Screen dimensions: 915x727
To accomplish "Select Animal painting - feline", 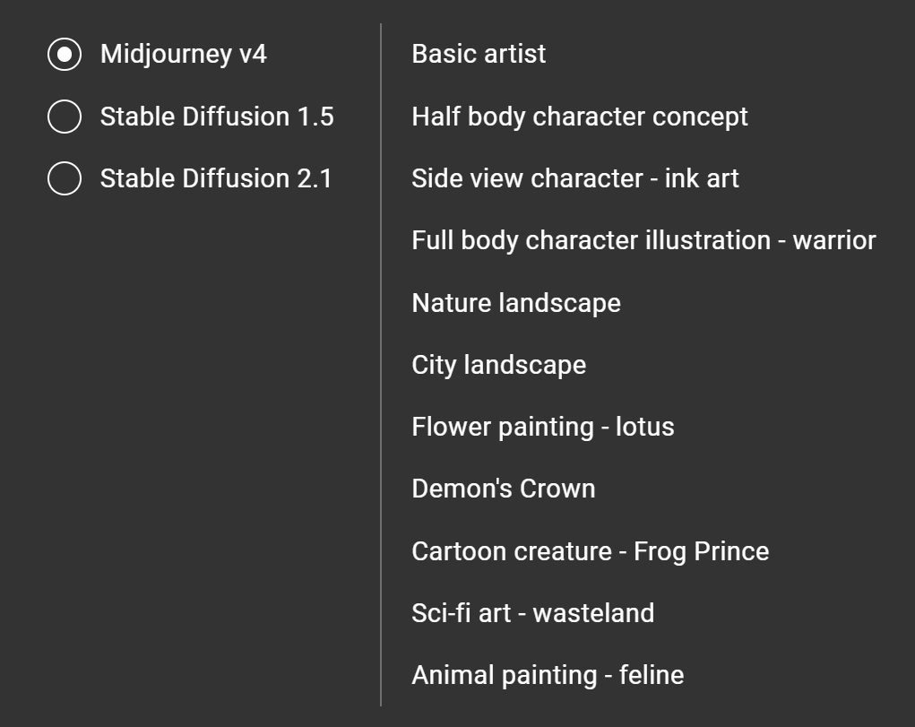I will pyautogui.click(x=547, y=675).
